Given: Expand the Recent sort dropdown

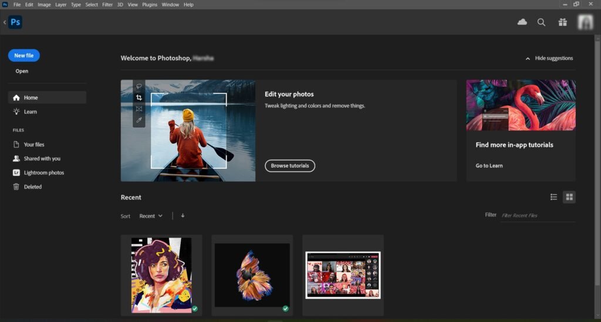Looking at the screenshot, I should (x=151, y=216).
